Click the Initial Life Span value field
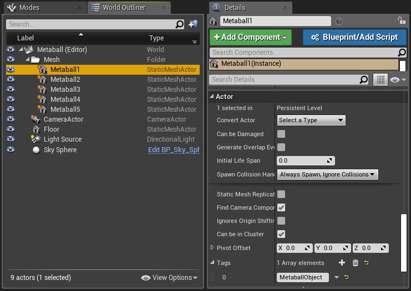 click(x=306, y=160)
